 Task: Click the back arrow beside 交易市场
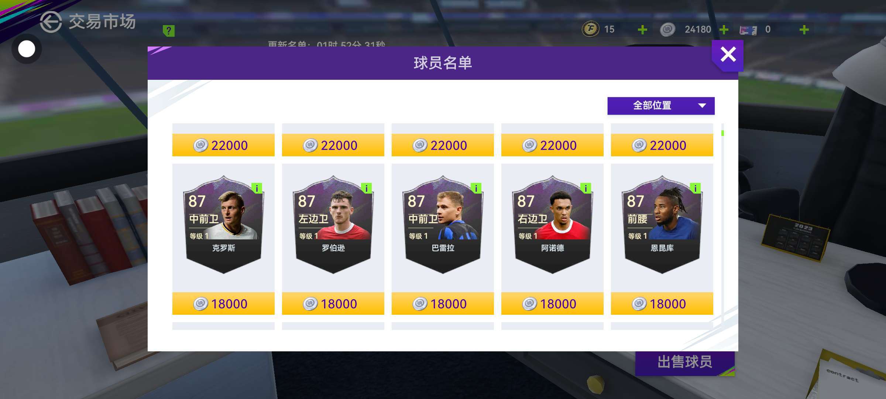click(x=51, y=22)
